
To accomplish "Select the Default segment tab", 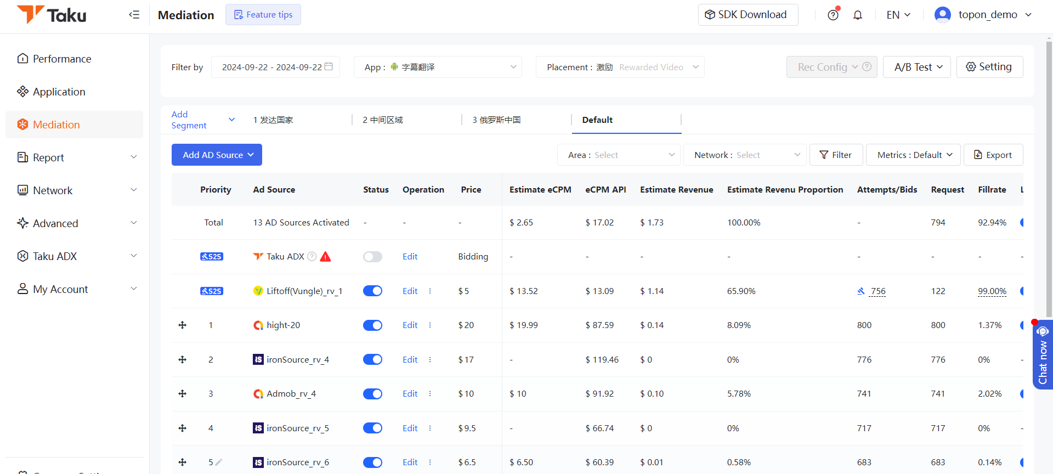I will coord(626,120).
